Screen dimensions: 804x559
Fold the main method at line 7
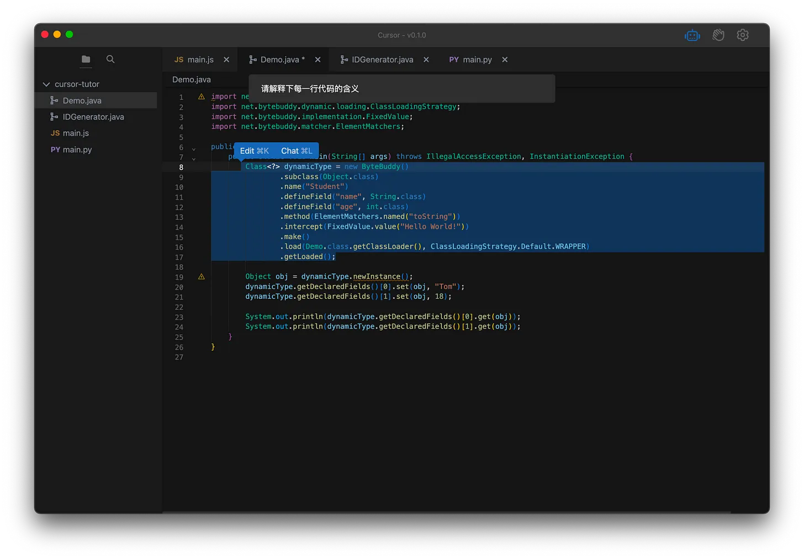point(194,159)
